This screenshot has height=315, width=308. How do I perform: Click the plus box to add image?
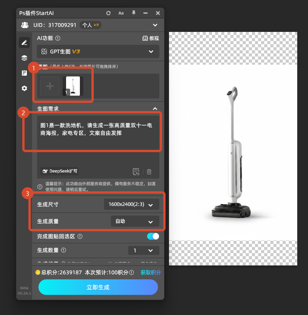pyautogui.click(x=50, y=86)
